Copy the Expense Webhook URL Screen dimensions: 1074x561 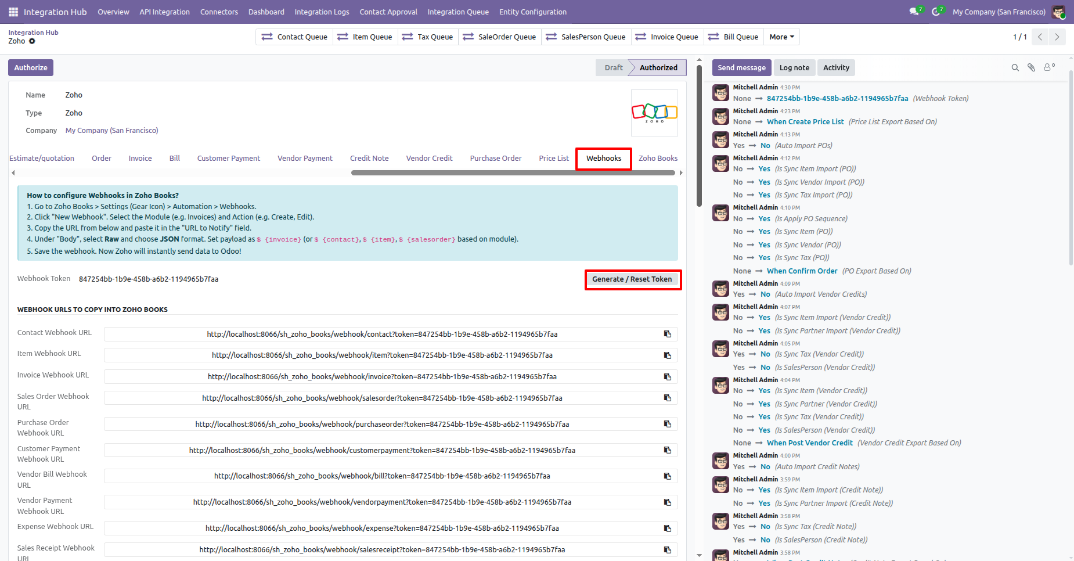point(668,528)
